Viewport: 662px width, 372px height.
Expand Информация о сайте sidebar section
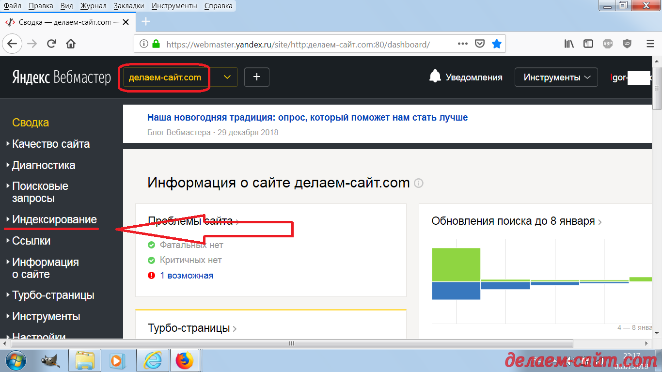45,268
